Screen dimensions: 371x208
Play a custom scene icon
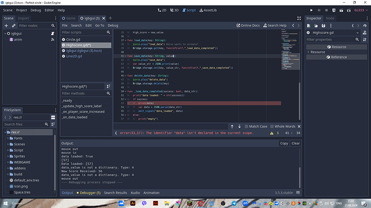click(x=349, y=10)
